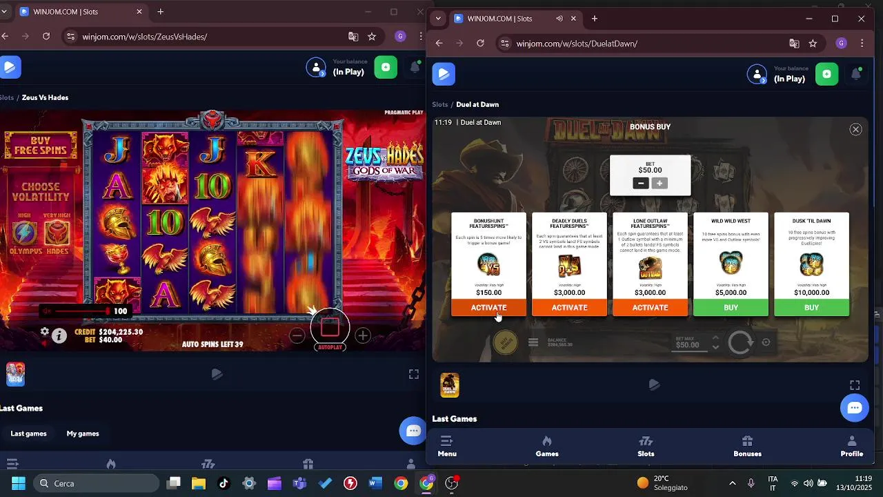Screen dimensions: 883x497
Task: Open user balance icon in right window
Action: (757, 74)
